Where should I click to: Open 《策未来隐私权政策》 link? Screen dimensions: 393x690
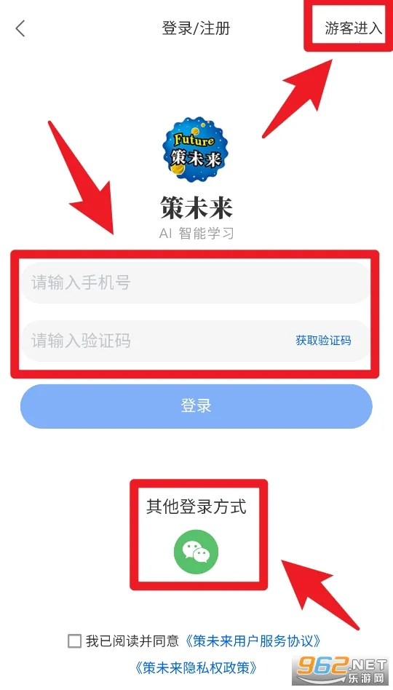click(196, 668)
